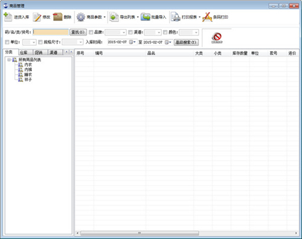
Task: Tick the 品牌 brand checkbox
Action: coord(91,32)
